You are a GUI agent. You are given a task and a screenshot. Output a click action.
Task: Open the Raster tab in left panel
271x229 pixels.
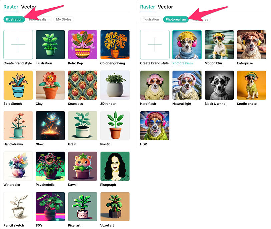coord(11,7)
